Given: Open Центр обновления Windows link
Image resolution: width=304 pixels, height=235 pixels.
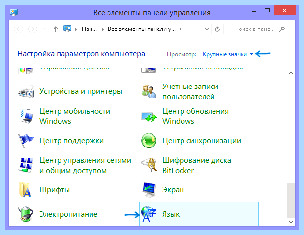Looking at the screenshot, I should [x=195, y=116].
